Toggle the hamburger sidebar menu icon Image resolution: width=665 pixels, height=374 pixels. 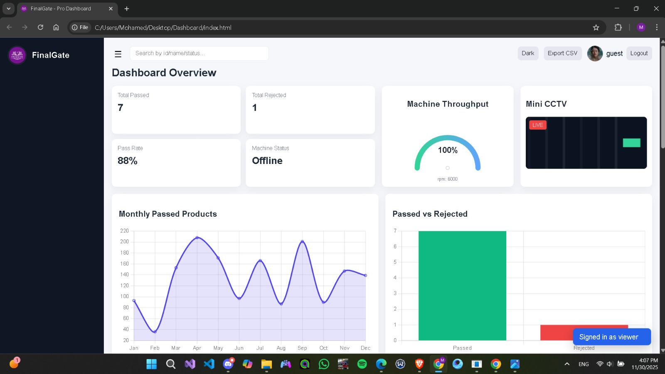pyautogui.click(x=118, y=54)
